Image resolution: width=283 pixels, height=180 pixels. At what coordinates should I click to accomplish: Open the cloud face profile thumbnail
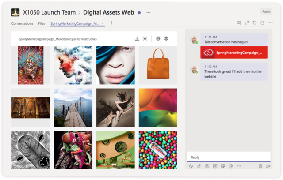click(x=73, y=65)
